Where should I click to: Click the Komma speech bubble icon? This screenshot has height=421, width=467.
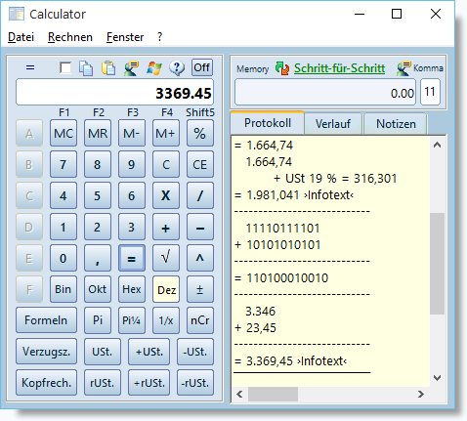point(403,68)
